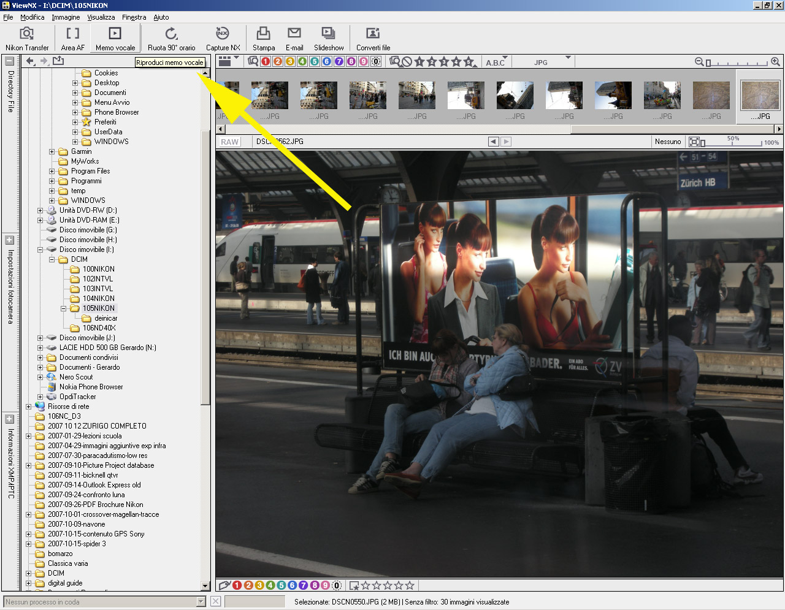Cancel queued process with X button

(x=216, y=601)
